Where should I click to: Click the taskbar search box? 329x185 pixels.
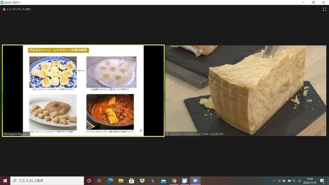coord(47,180)
